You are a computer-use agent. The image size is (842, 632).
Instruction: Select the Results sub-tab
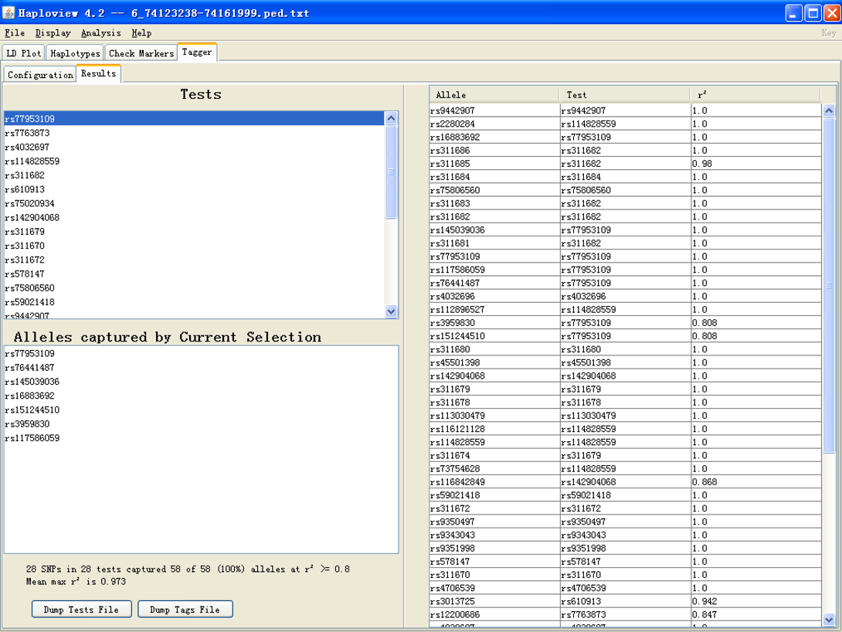coord(99,73)
